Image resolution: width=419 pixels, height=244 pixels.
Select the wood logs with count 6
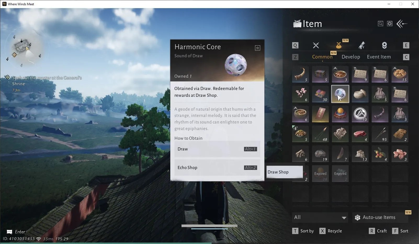[301, 154]
